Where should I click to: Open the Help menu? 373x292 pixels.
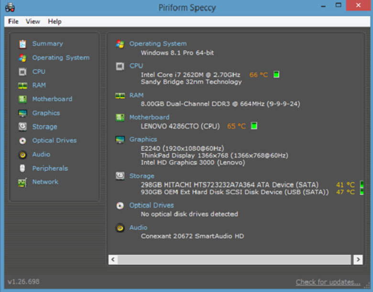[55, 21]
